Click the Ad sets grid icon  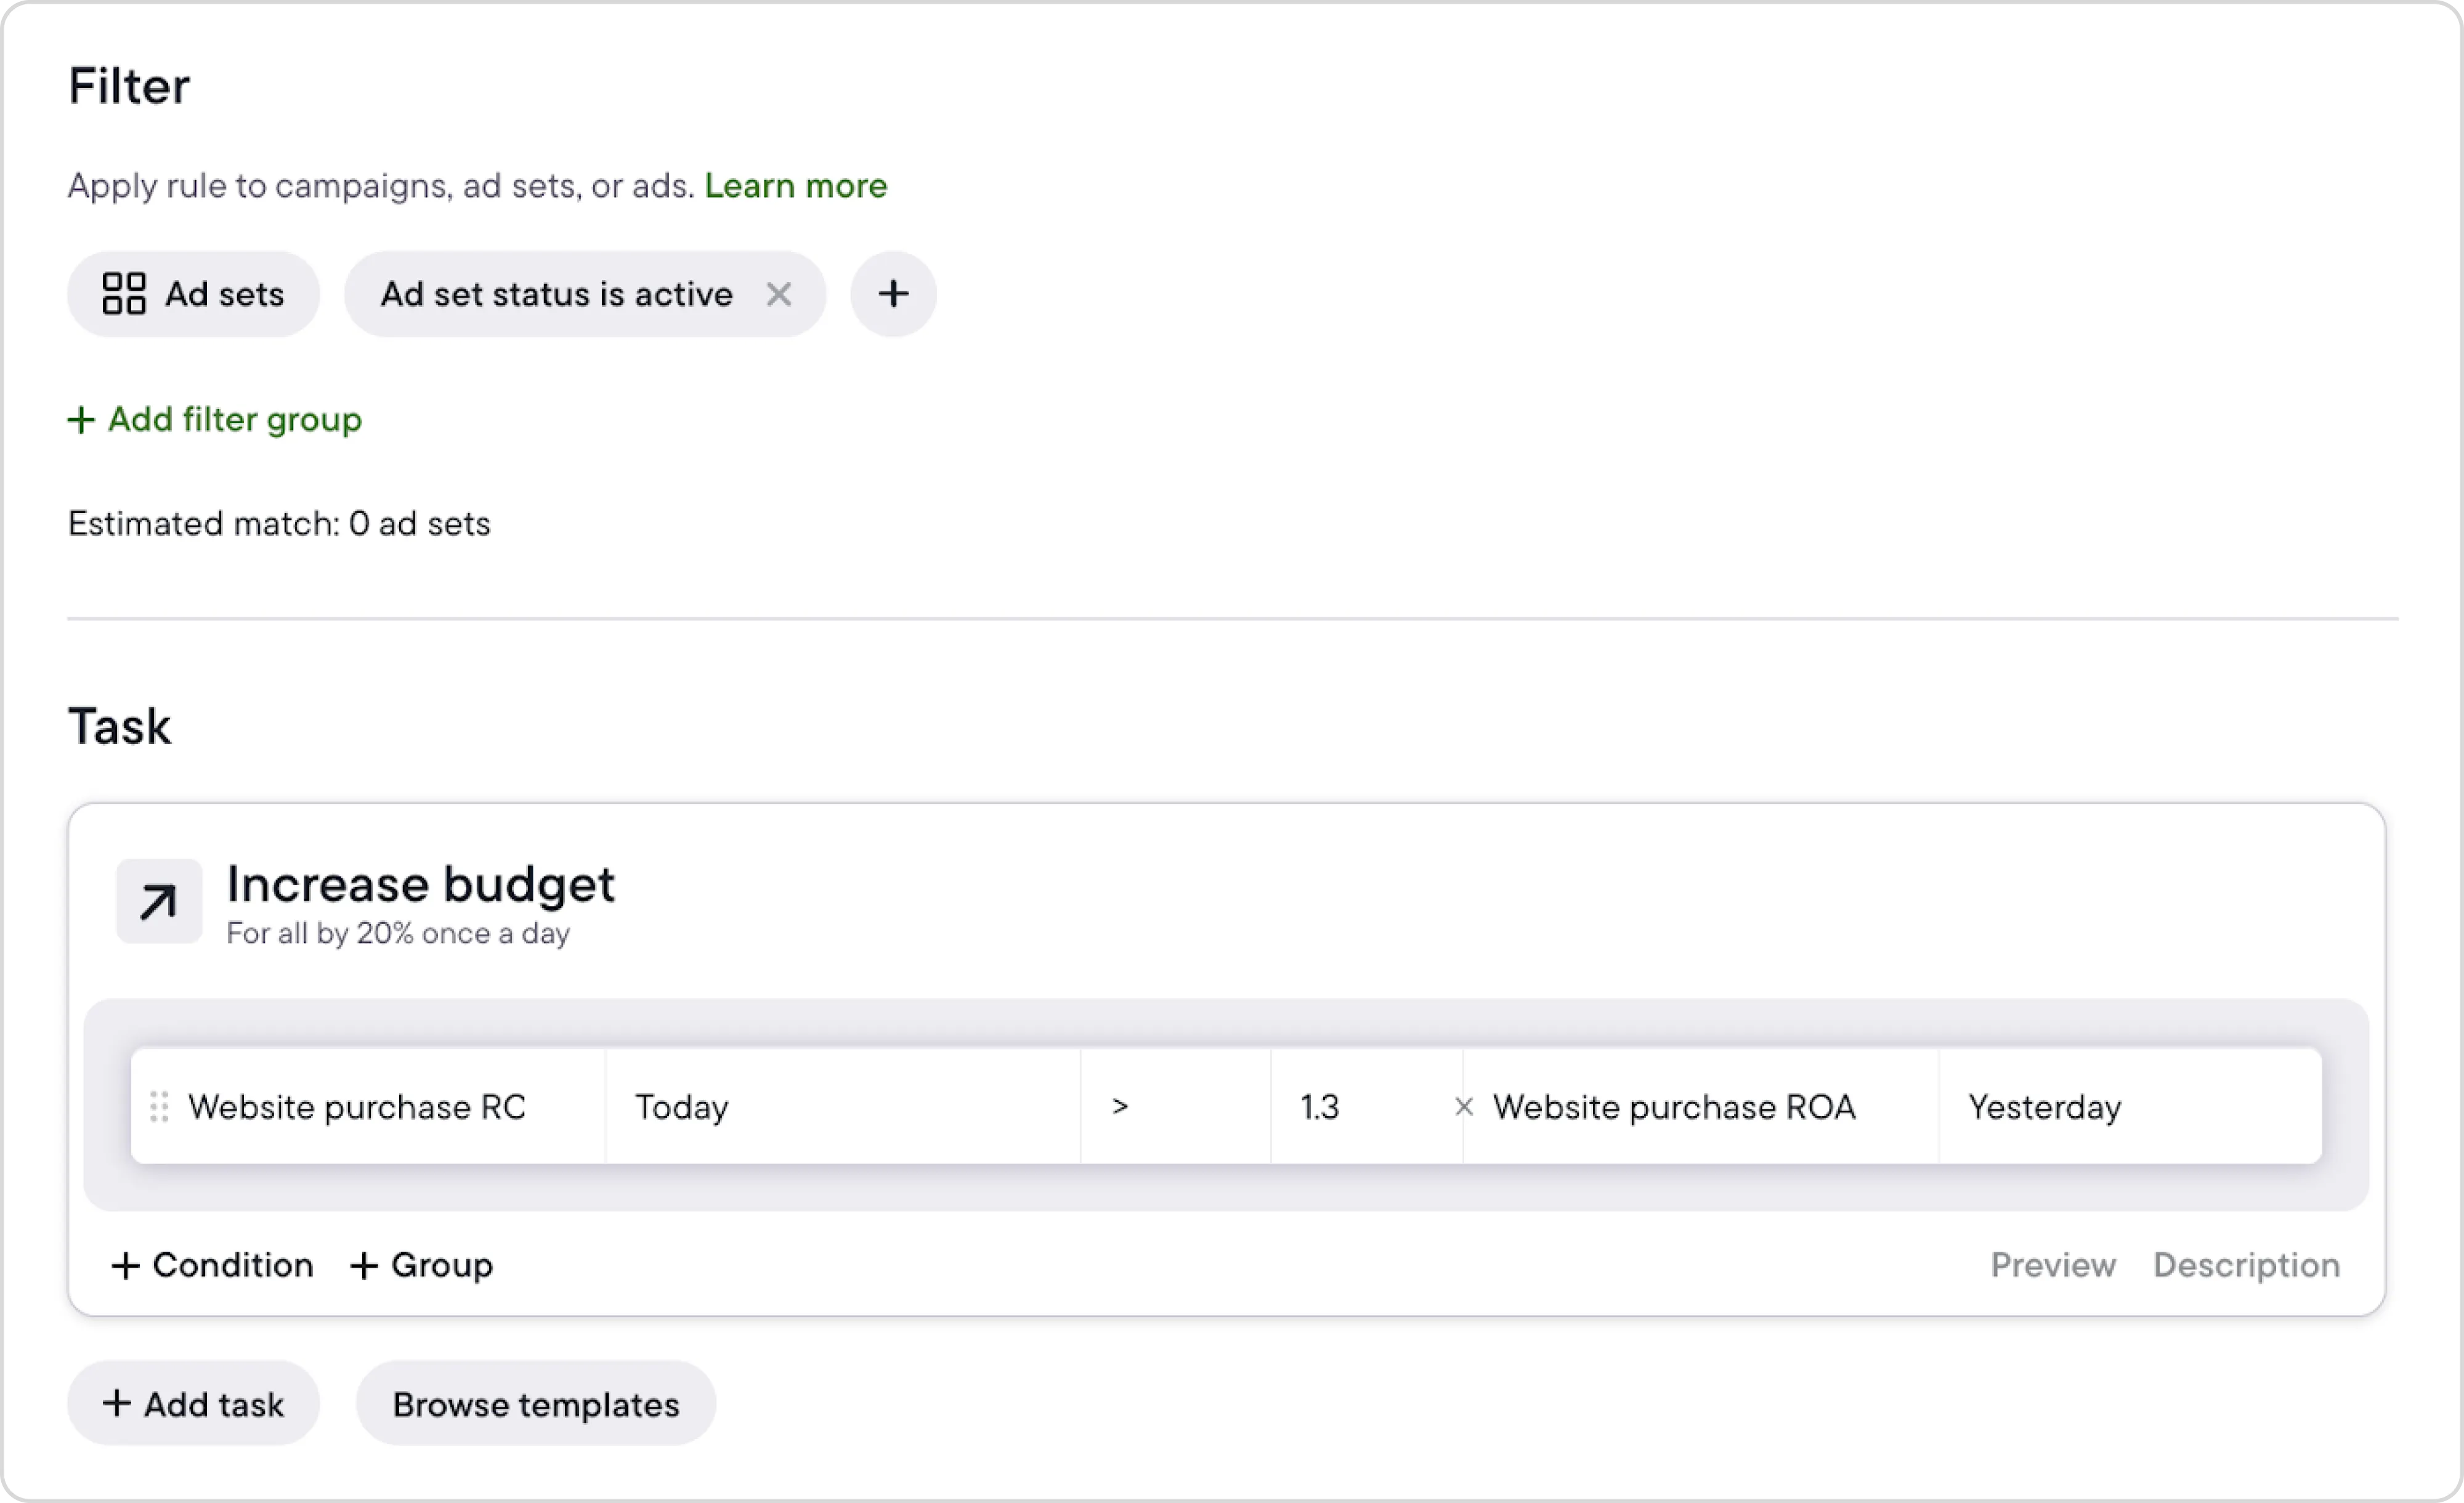coord(124,294)
